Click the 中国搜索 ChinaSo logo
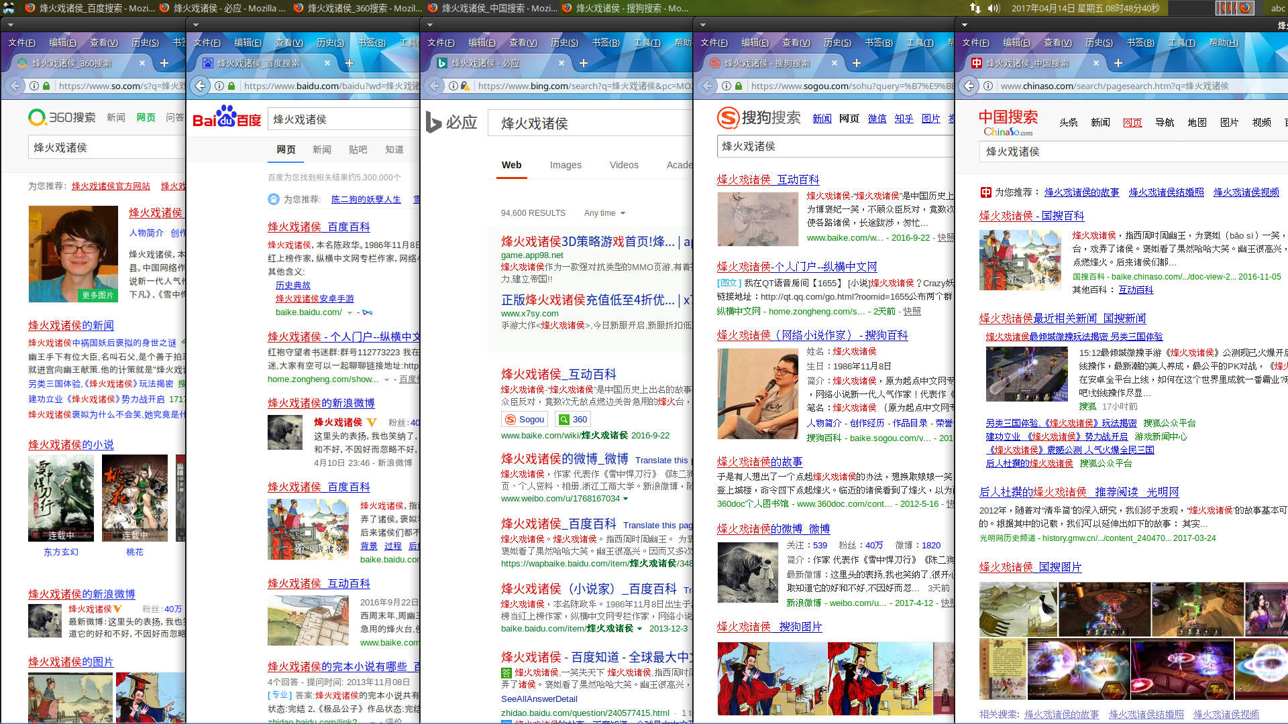Screen dimensions: 1288x724 point(1008,122)
